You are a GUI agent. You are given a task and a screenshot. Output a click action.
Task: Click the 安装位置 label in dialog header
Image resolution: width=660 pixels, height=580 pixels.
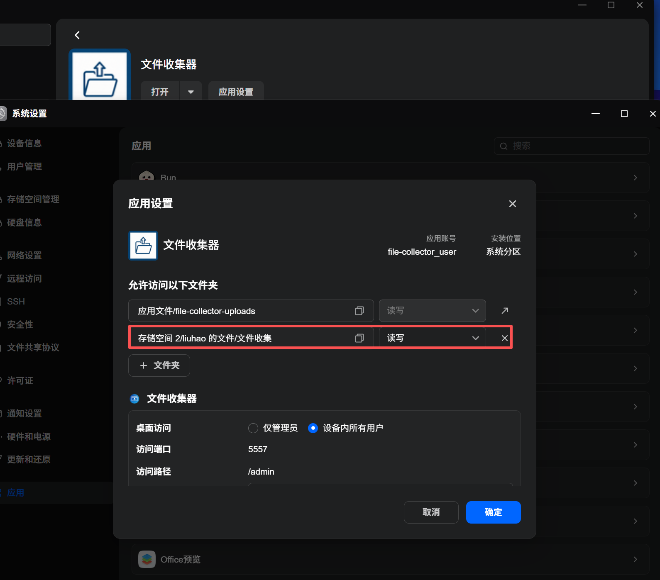[x=506, y=239]
